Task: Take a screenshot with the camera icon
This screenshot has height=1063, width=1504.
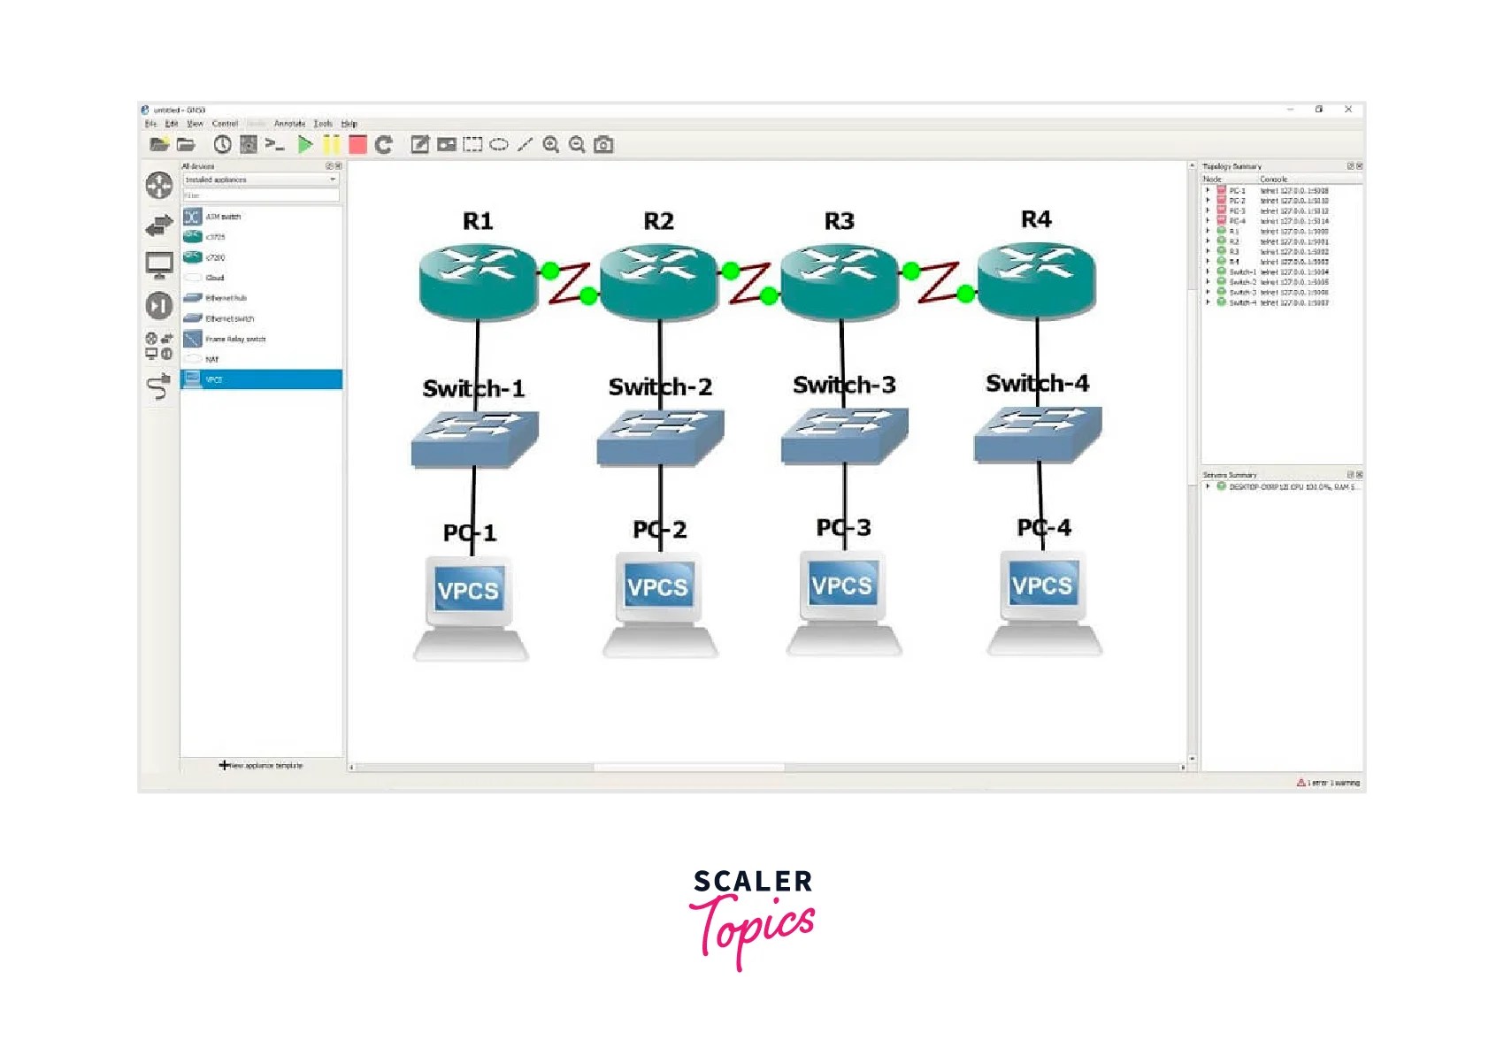Action: pos(602,143)
